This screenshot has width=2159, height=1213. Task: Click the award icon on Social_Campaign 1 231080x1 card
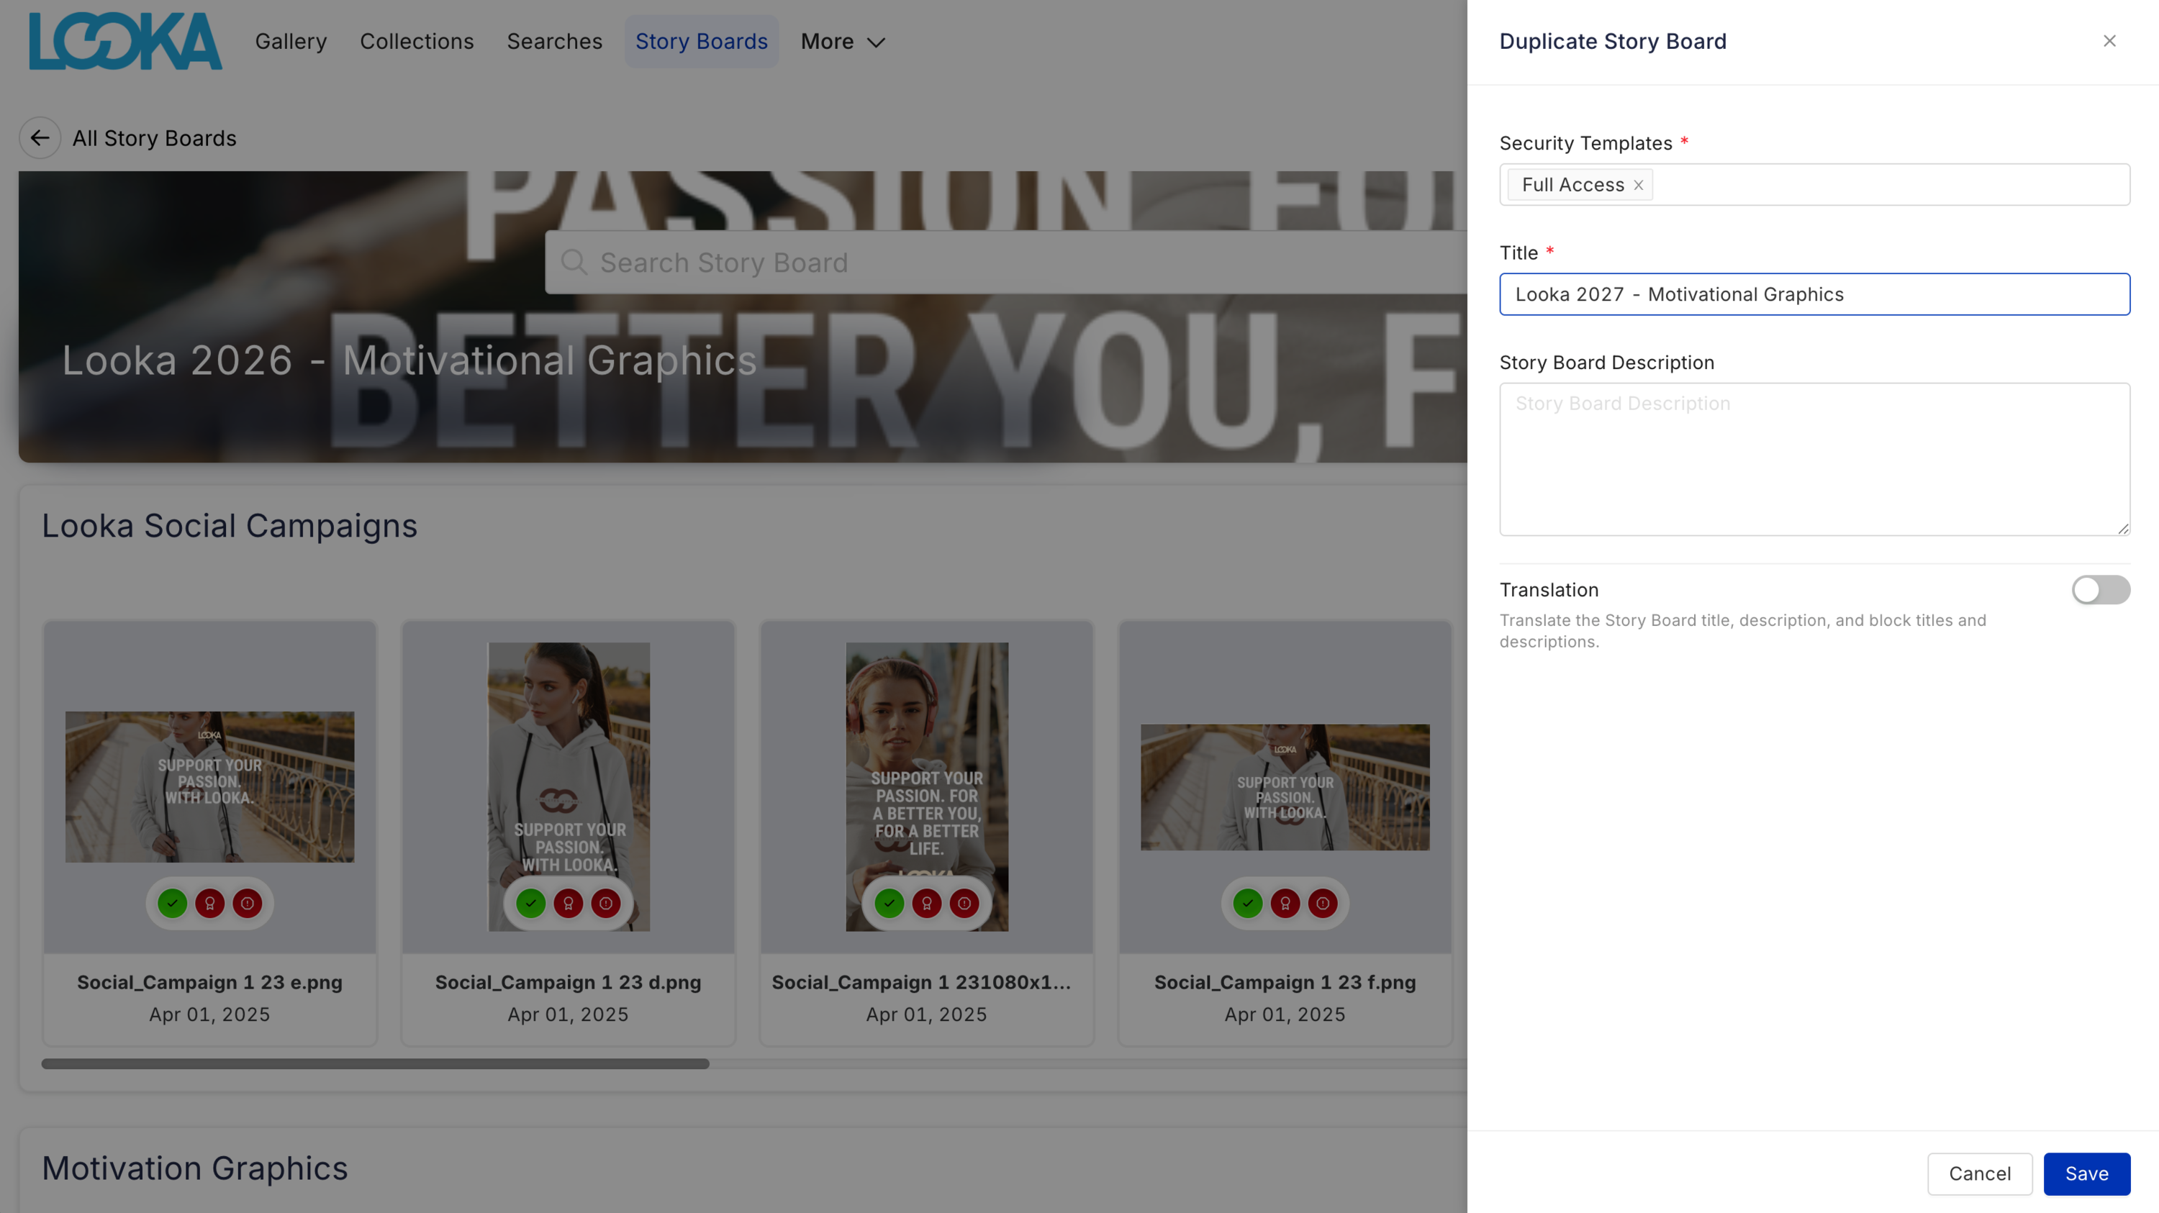click(x=927, y=903)
